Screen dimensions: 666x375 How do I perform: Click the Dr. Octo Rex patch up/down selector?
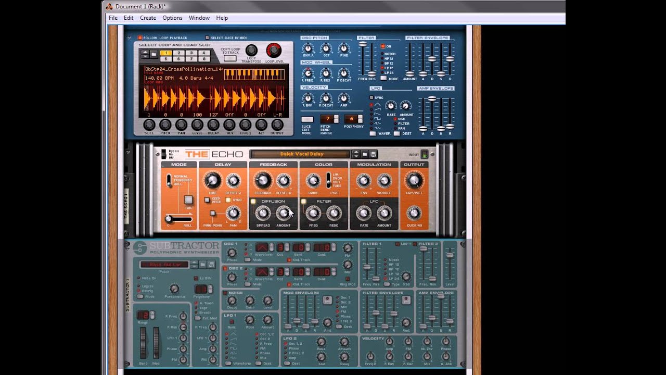click(145, 54)
